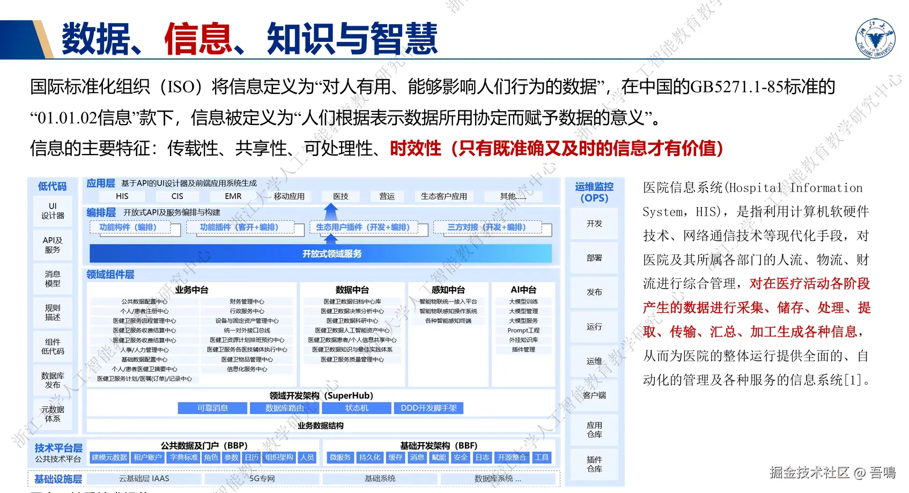The height and width of the screenshot is (493, 909).
Task: Click the 开发 box in the OPS column
Action: click(594, 223)
